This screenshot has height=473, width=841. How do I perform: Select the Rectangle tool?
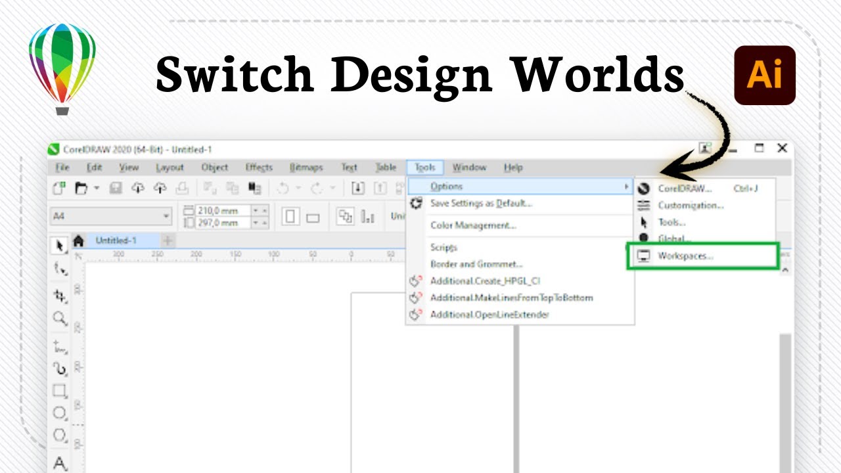[60, 391]
